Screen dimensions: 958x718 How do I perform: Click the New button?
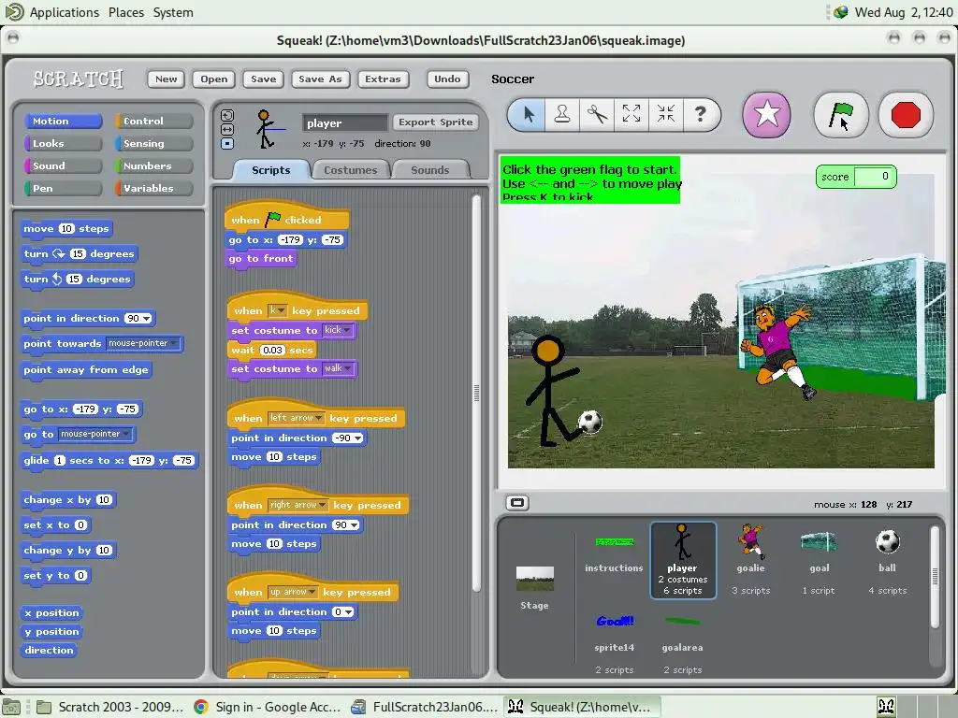tap(166, 79)
